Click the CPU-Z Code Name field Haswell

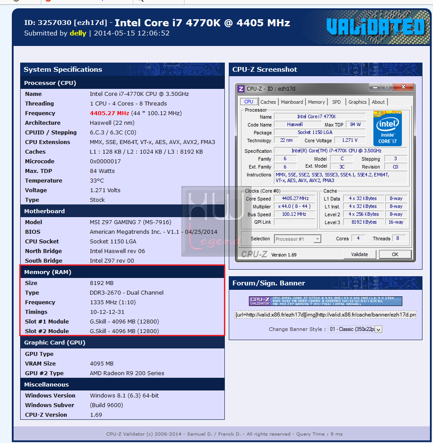pos(298,124)
